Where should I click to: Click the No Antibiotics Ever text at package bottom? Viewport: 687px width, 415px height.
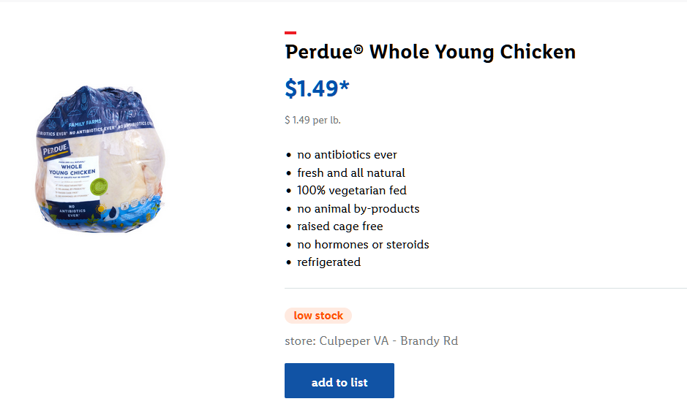[x=72, y=212]
